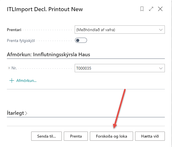Screen dimensions: 172x147
Task: Expand the dialog with the double-arrow icon
Action: pyautogui.click(x=151, y=9)
